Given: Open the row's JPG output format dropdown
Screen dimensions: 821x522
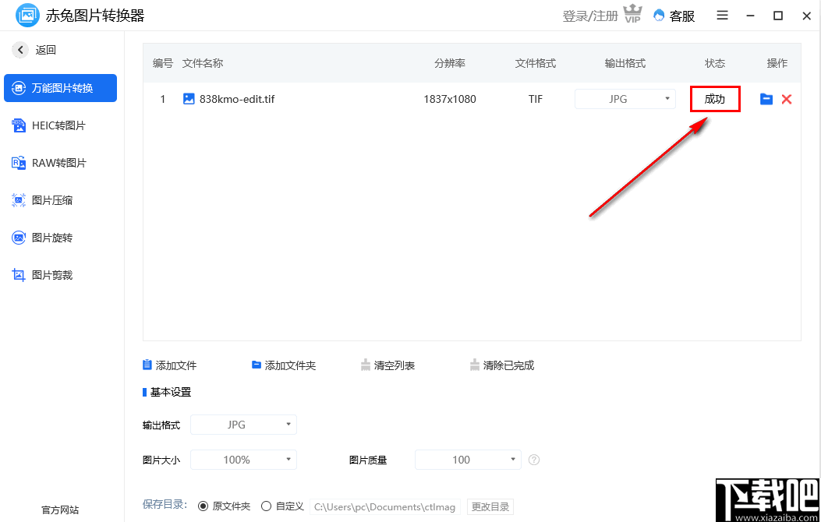Looking at the screenshot, I should (x=625, y=99).
